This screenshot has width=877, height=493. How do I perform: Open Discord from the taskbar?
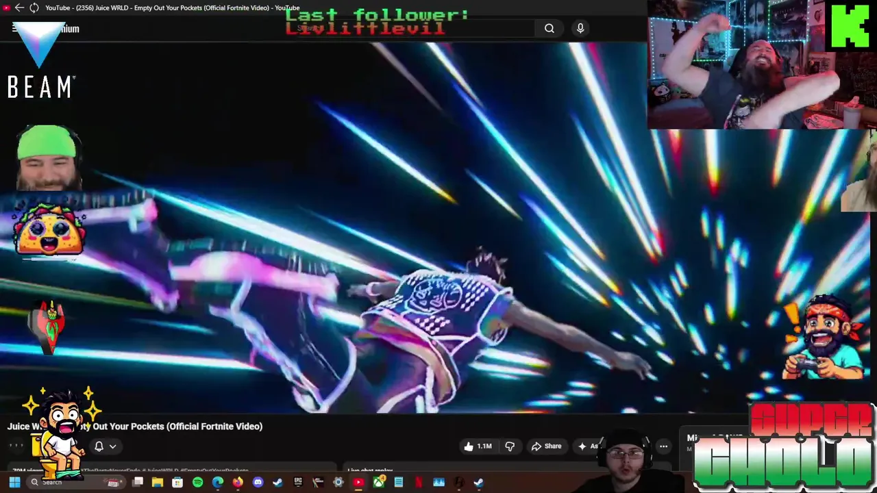click(258, 483)
